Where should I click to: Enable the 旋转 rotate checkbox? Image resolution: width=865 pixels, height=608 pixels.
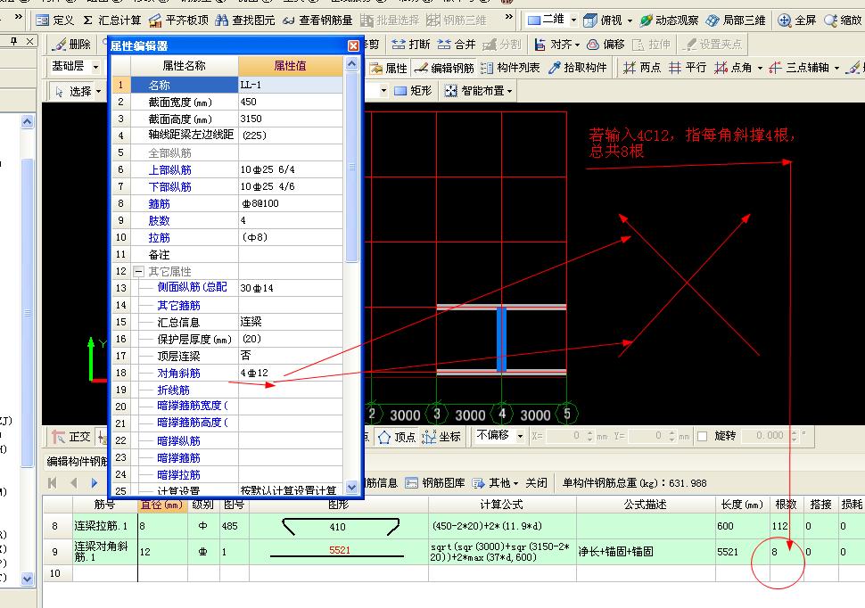pos(703,437)
